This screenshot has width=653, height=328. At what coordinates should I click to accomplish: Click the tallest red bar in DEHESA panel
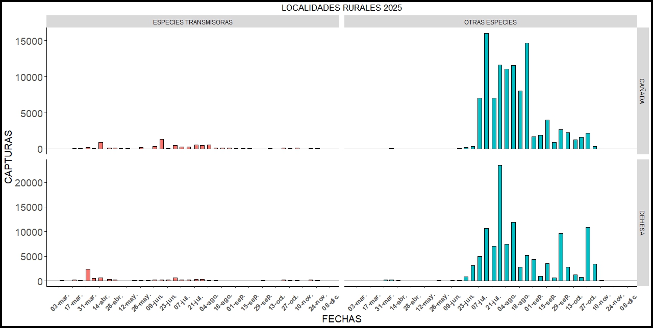[x=88, y=275]
